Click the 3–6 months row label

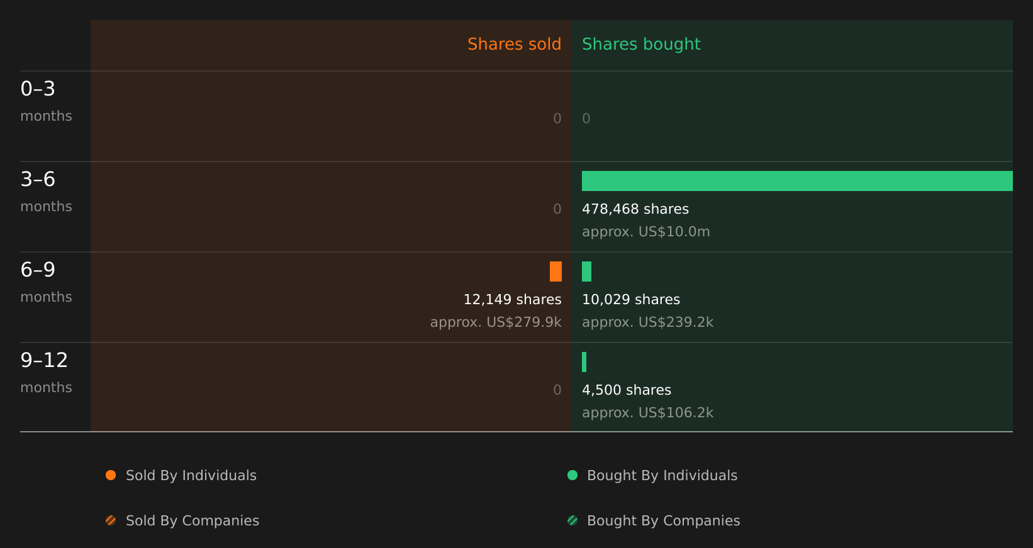46,192
